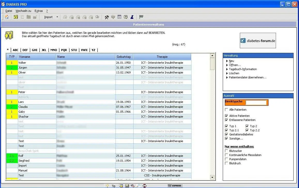
Task: Open the table view toolbar icon
Action: click(119, 17)
